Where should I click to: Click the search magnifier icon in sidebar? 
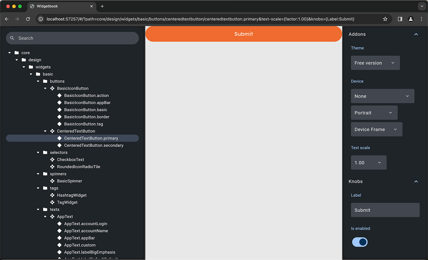tap(12, 38)
